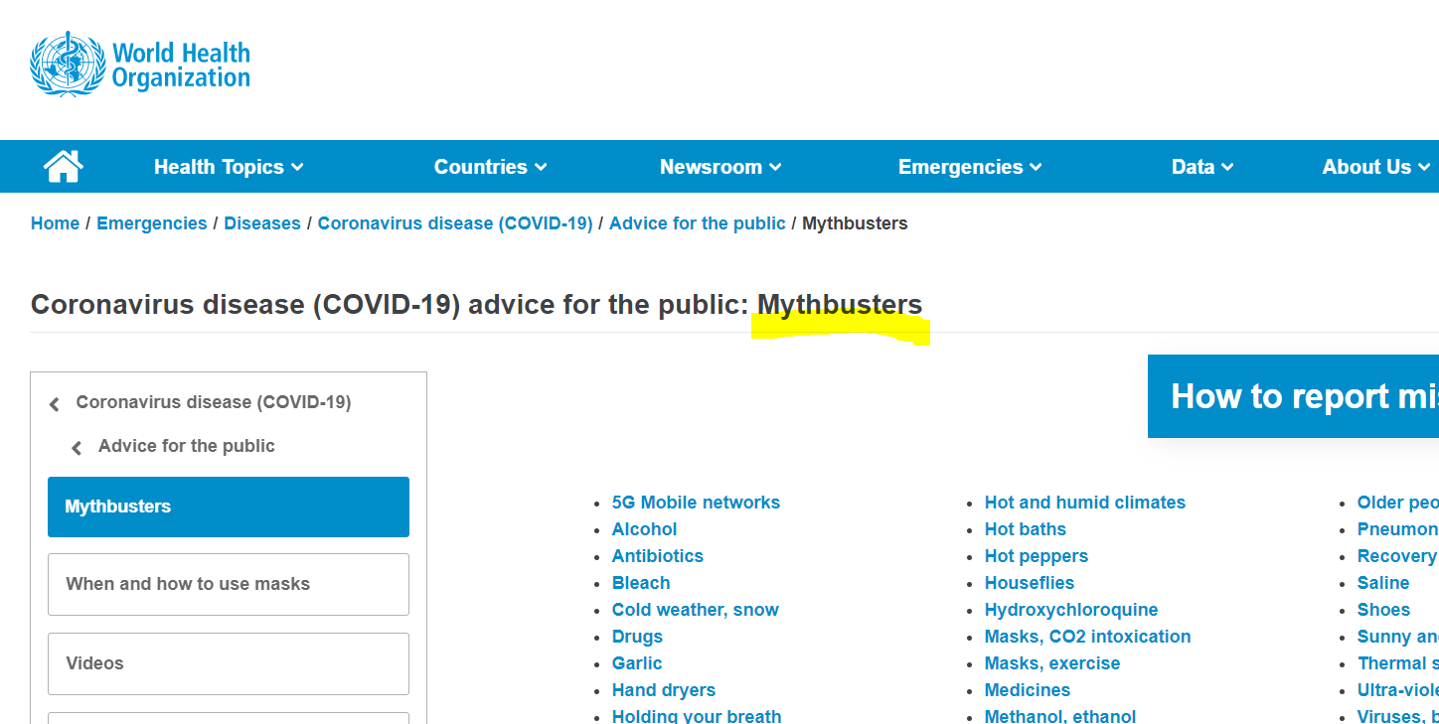1439x724 pixels.
Task: Open the Emergencies menu
Action: pyautogui.click(x=970, y=167)
